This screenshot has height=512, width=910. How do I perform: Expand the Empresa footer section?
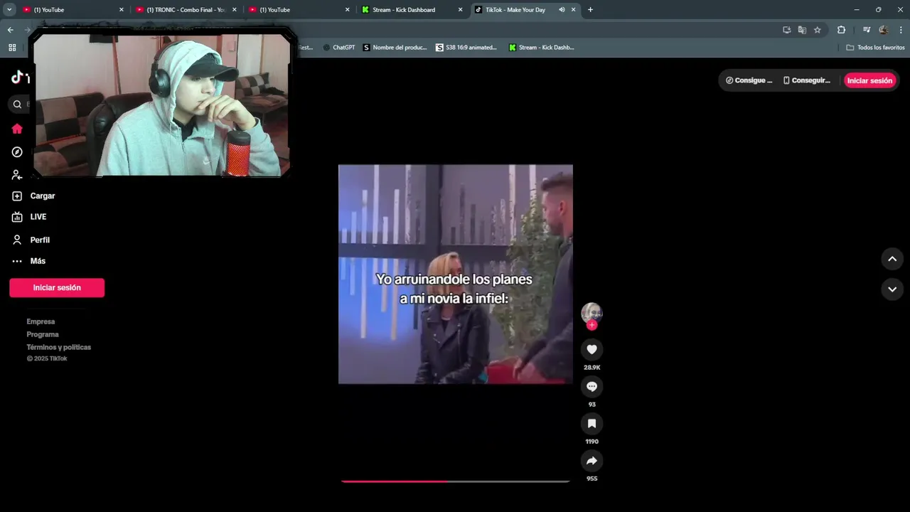41,321
